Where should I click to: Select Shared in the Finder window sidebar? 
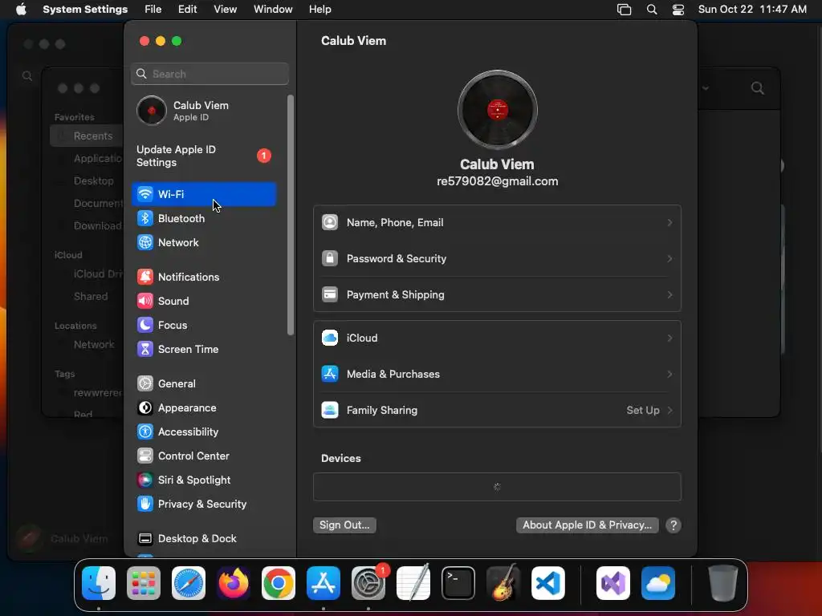(x=87, y=296)
